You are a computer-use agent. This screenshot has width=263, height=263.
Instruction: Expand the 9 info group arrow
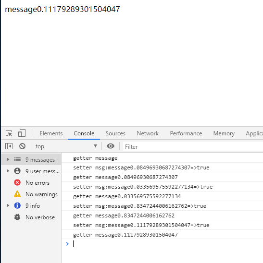point(8,205)
